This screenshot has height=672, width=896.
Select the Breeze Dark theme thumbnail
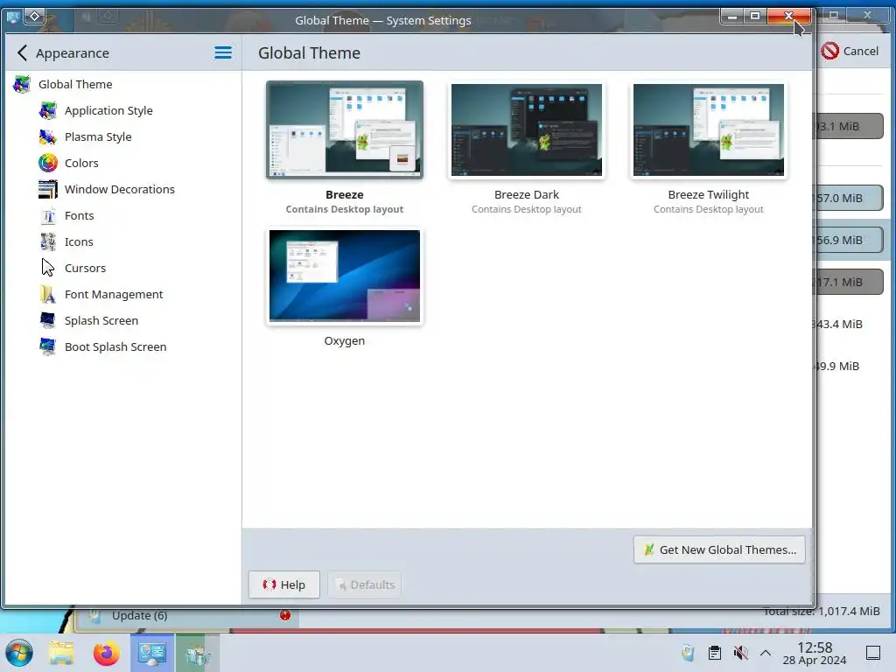(x=526, y=129)
